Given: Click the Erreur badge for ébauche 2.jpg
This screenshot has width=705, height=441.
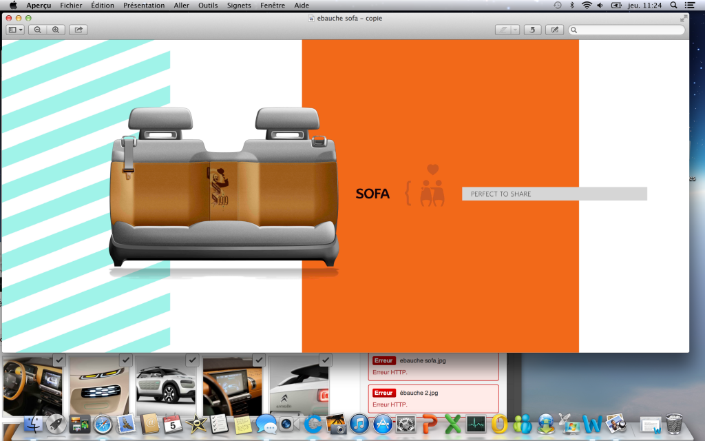Looking at the screenshot, I should pyautogui.click(x=383, y=393).
